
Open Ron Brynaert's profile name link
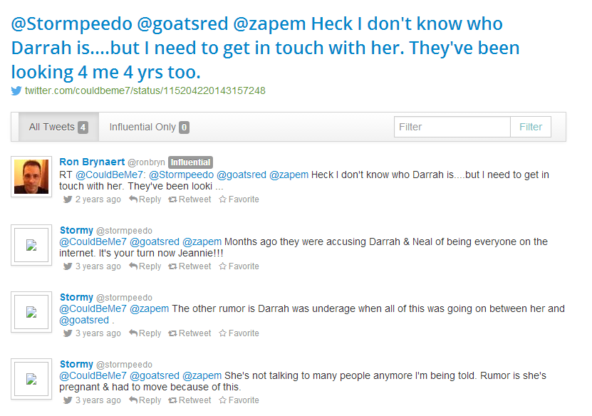(92, 162)
